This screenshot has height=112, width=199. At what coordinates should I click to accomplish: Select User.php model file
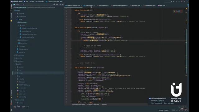coord(21,52)
